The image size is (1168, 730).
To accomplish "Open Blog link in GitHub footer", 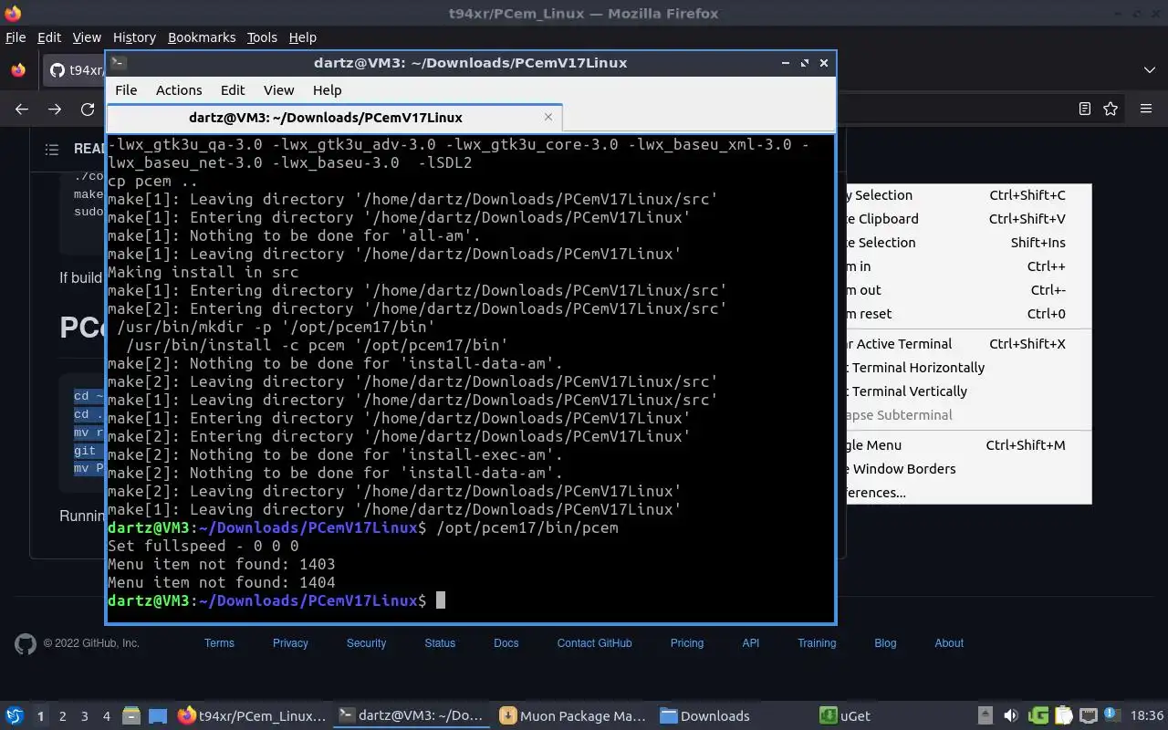I will (x=885, y=643).
